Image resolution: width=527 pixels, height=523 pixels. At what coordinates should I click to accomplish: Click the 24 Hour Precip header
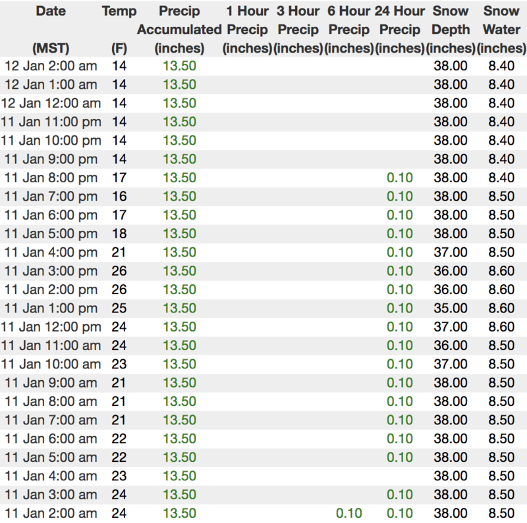click(x=400, y=30)
